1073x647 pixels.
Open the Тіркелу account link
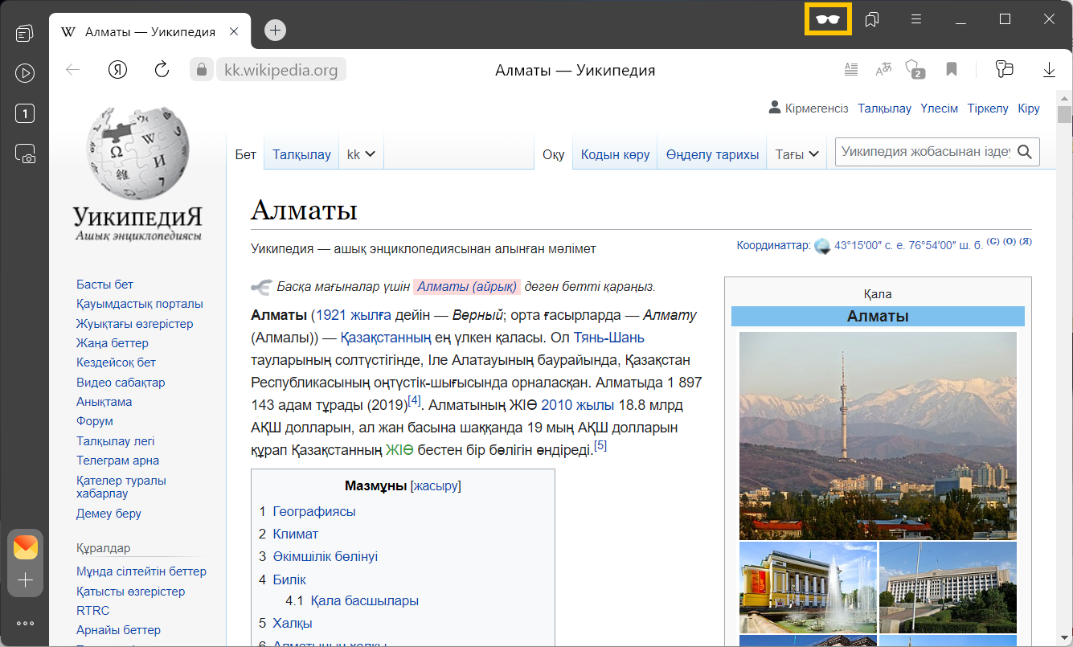(x=988, y=108)
